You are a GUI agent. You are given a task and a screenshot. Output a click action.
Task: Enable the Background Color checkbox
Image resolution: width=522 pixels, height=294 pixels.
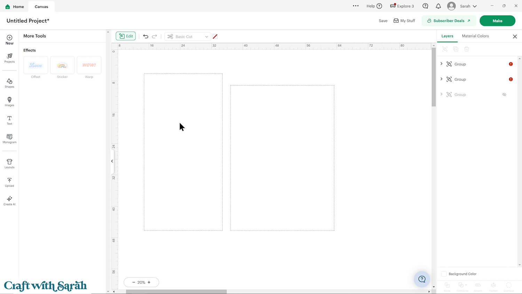click(444, 274)
